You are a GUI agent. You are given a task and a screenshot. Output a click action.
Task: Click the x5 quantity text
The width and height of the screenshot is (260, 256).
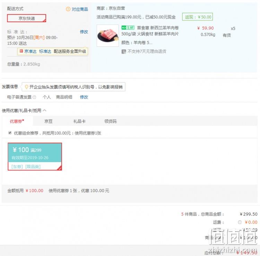tap(233, 28)
